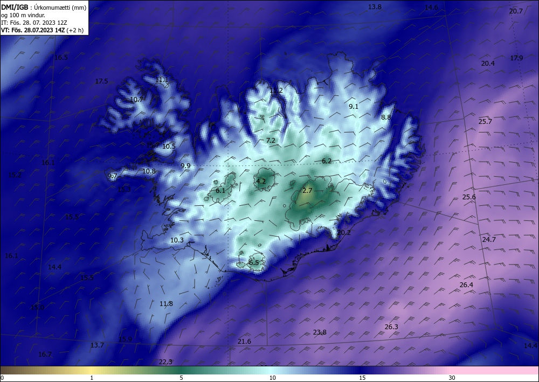
Task: Click the 2.7 minimum value on the map
Action: pyautogui.click(x=307, y=190)
